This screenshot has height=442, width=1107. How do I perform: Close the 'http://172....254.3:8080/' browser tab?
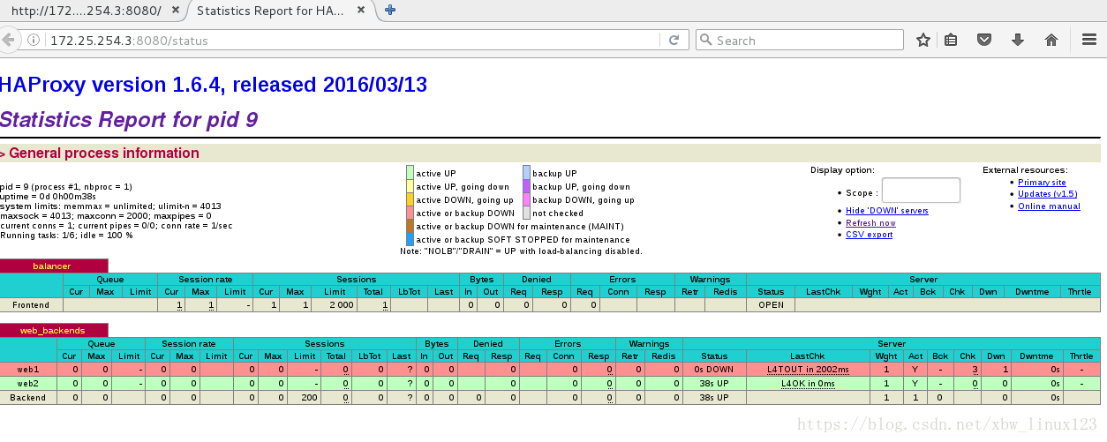click(x=175, y=11)
